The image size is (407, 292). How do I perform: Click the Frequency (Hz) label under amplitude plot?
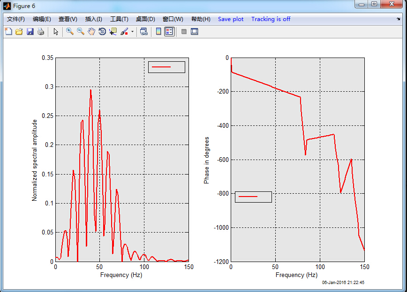[x=121, y=275]
